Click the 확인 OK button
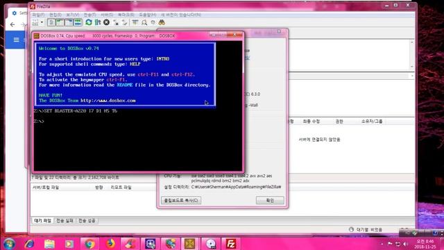444x250 pixels. 270,201
